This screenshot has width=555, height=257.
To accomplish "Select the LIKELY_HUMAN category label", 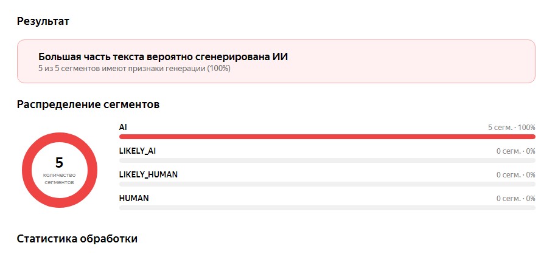I will pyautogui.click(x=148, y=174).
